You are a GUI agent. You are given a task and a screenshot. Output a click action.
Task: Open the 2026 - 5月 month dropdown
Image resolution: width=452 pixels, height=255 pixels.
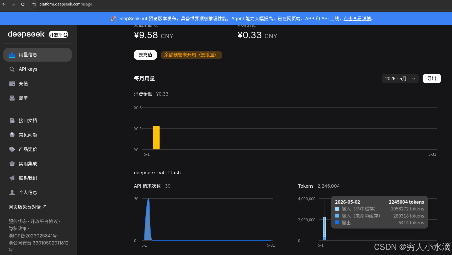tap(400, 79)
